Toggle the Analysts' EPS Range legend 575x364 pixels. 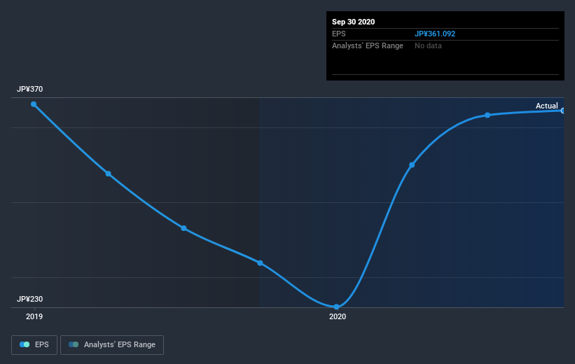tap(112, 344)
